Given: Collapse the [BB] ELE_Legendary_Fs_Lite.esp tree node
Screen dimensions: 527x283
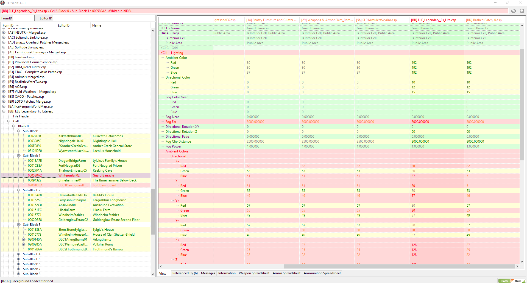Looking at the screenshot, I should [4, 111].
